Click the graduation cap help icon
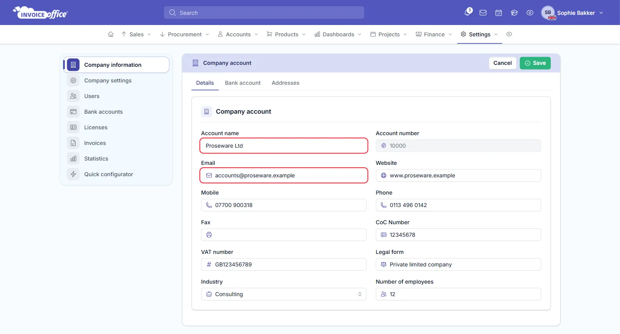620x334 pixels. point(514,13)
